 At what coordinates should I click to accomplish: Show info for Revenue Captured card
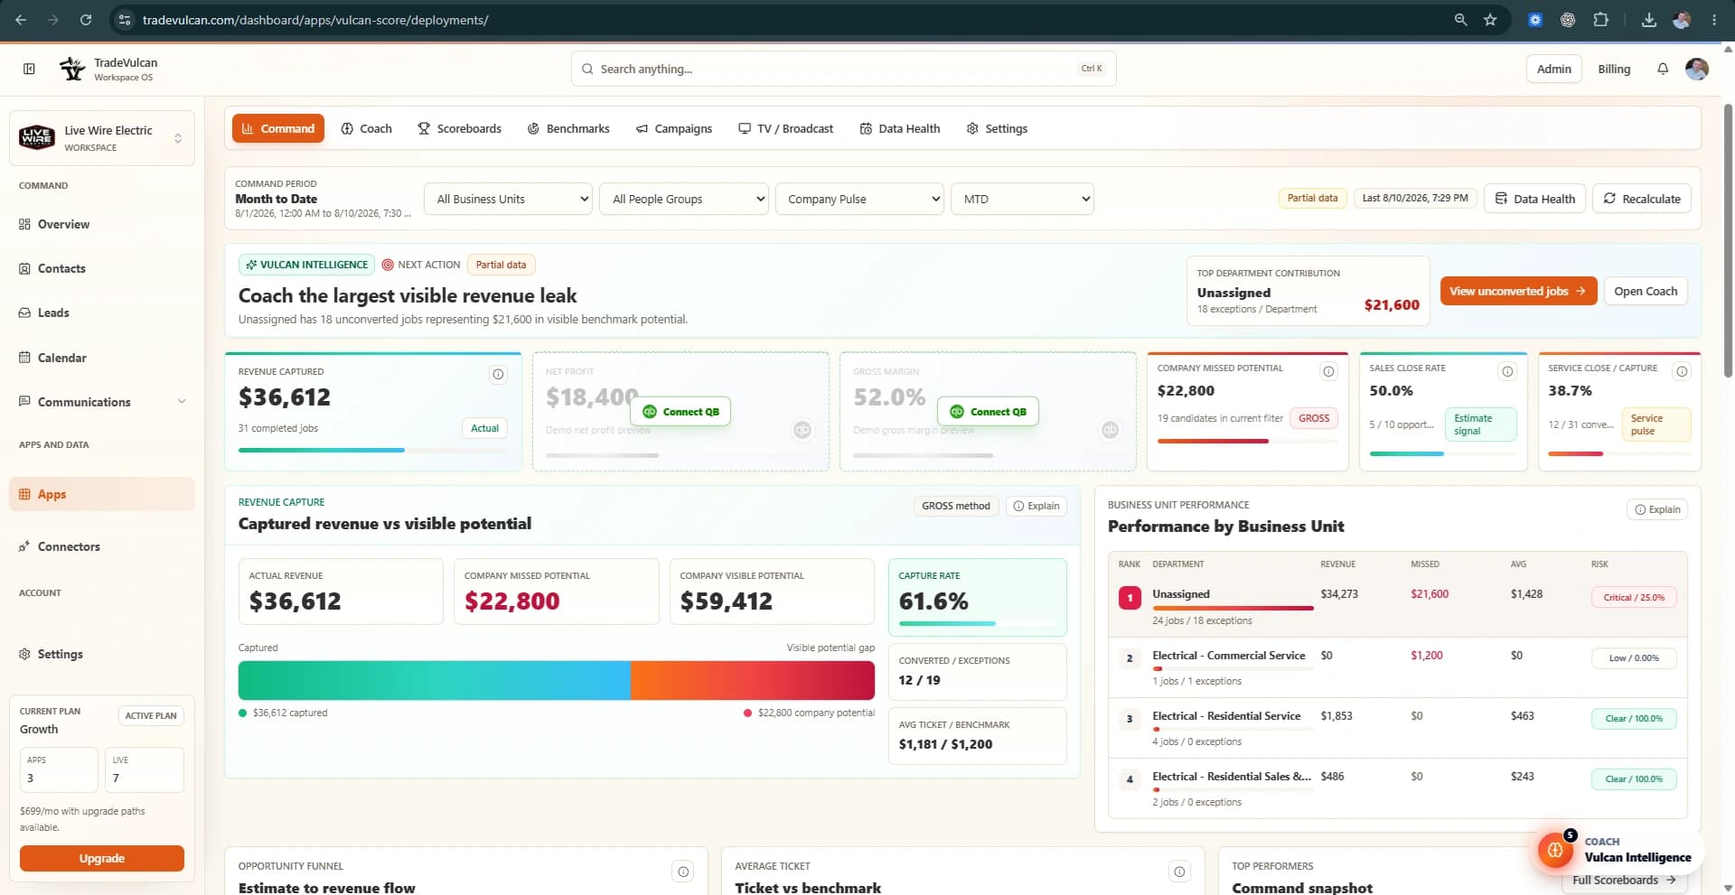pos(498,374)
